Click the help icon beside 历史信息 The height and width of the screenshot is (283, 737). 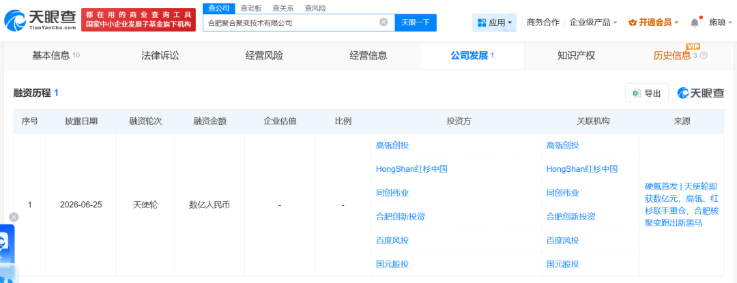pyautogui.click(x=703, y=55)
